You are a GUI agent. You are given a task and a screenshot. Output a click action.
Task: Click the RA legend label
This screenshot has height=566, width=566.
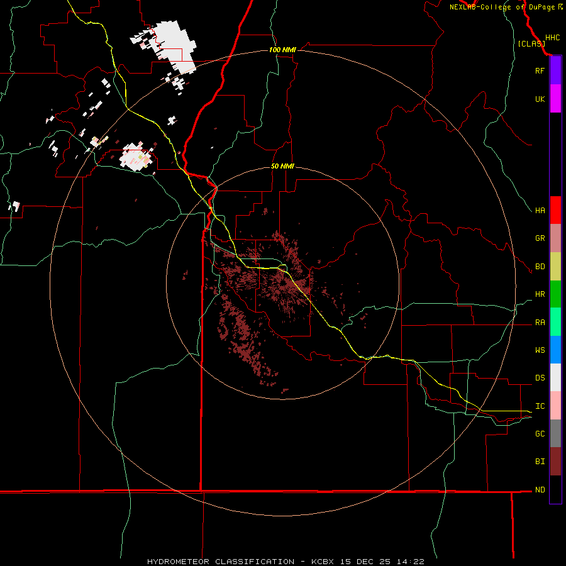(x=540, y=323)
